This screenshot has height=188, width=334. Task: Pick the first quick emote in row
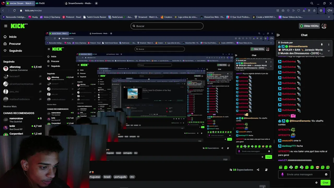coord(281,167)
